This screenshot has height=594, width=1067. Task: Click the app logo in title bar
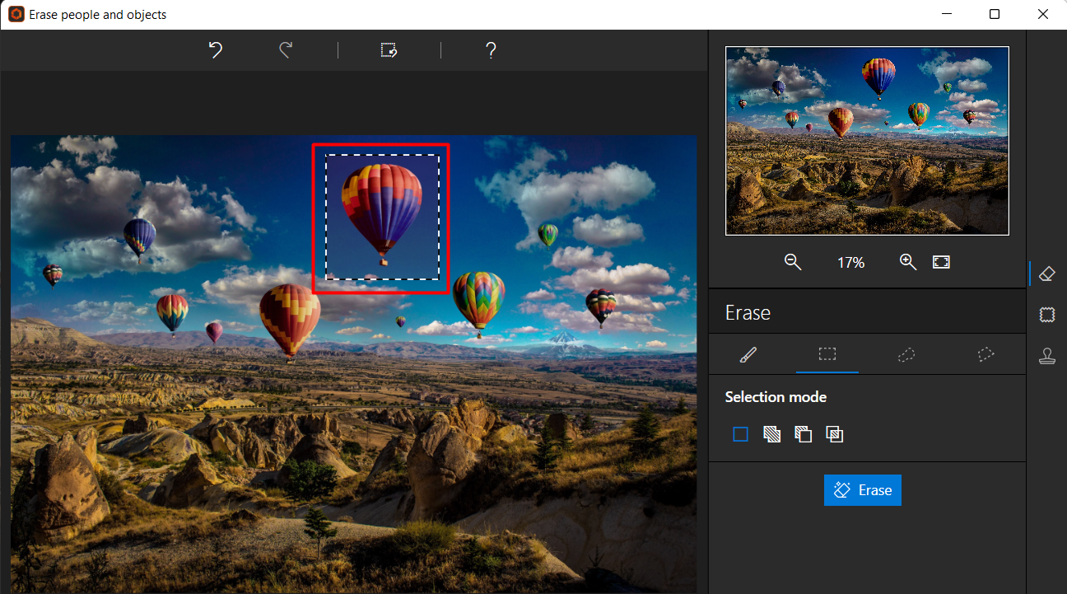[x=16, y=14]
